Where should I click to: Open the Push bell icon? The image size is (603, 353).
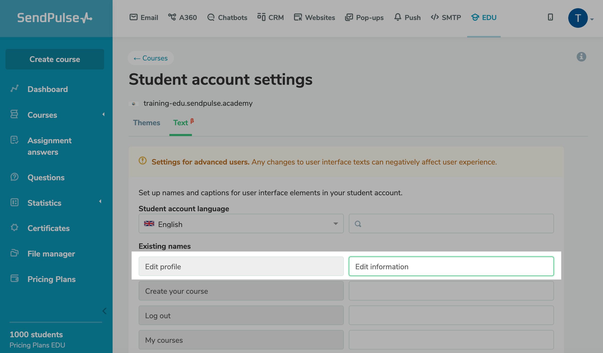[x=398, y=17]
